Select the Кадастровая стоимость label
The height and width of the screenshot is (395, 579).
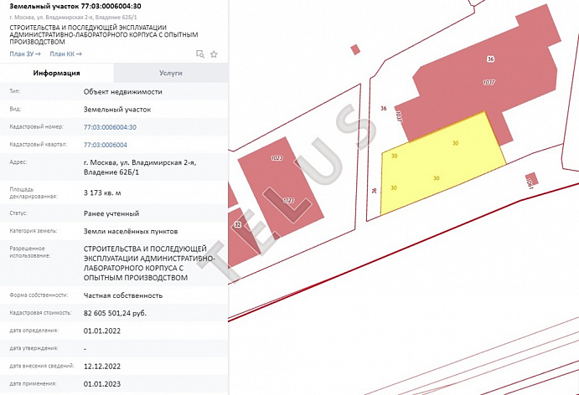(x=40, y=313)
